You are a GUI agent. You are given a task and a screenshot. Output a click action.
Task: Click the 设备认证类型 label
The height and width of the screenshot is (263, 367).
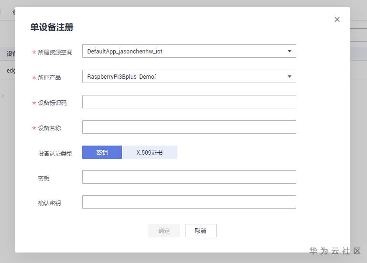(x=55, y=153)
